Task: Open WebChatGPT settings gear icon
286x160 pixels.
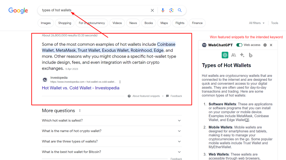Action: (265, 45)
